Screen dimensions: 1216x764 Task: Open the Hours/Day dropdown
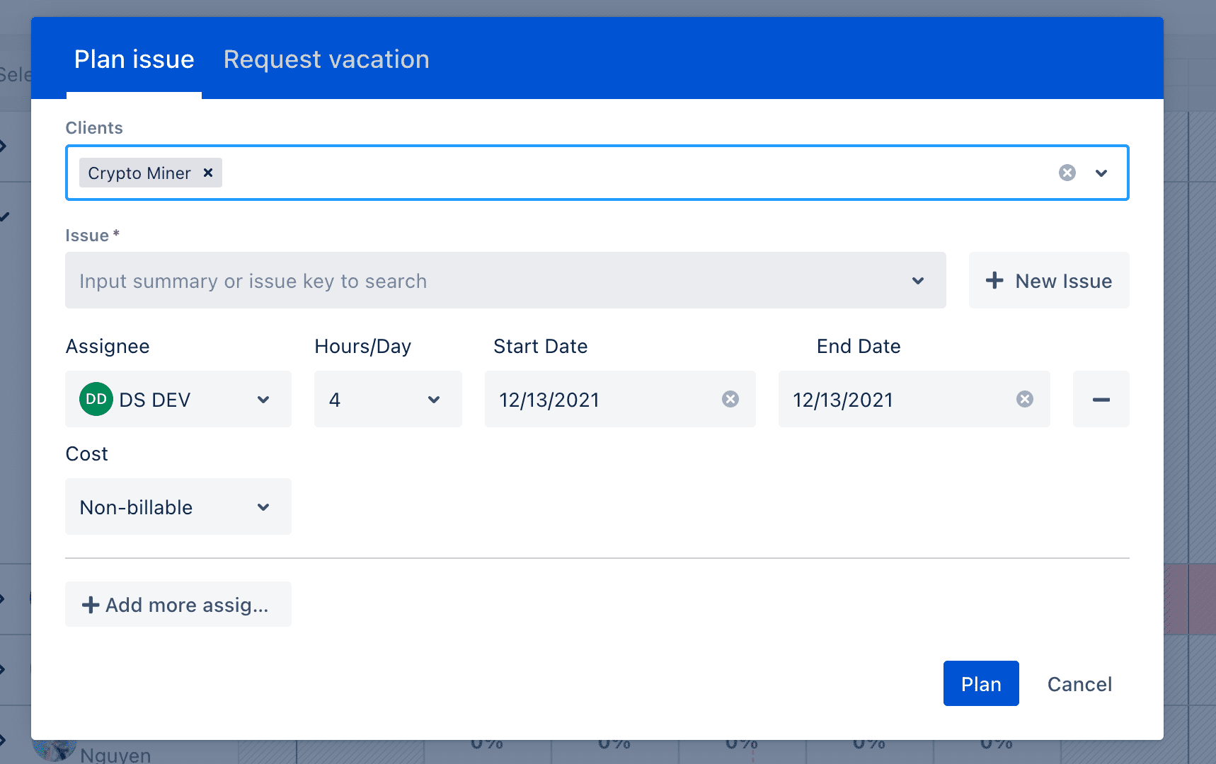(433, 399)
